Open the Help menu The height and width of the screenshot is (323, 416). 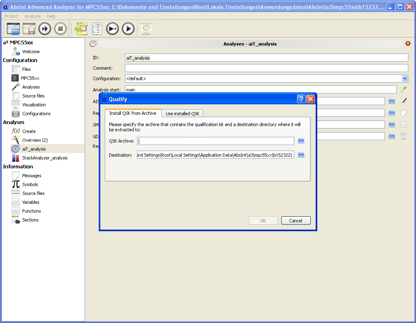click(x=51, y=16)
